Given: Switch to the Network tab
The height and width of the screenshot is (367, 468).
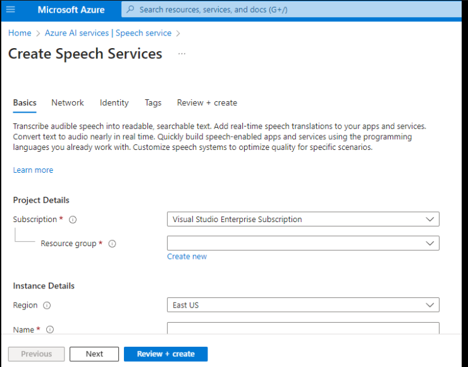Looking at the screenshot, I should pos(68,103).
